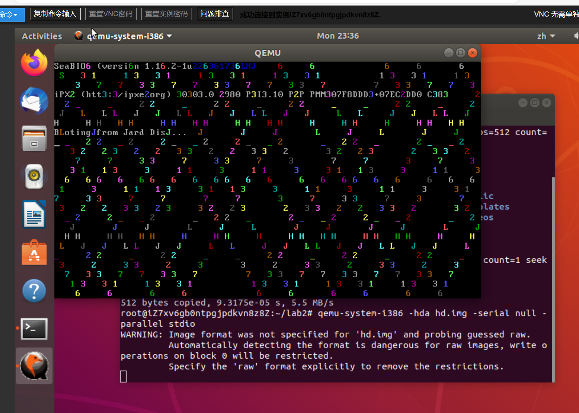This screenshot has height=413, width=579.
Task: Click the volume speaker icon
Action: tap(576, 36)
